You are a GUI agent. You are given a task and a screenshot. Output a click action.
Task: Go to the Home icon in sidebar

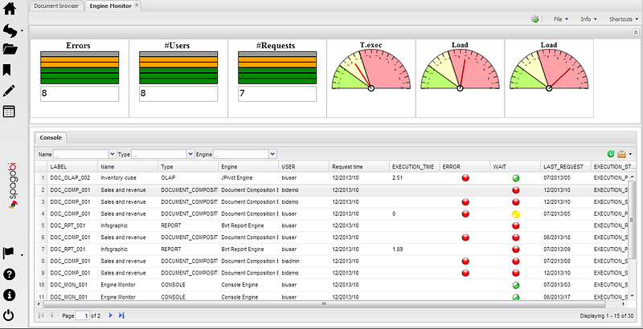9,9
